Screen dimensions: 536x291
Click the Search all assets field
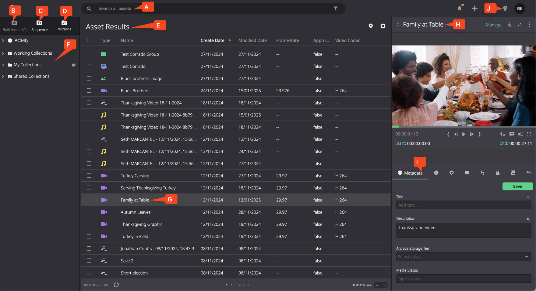coord(213,9)
